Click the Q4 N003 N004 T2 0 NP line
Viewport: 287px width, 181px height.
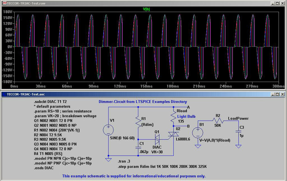point(53,149)
